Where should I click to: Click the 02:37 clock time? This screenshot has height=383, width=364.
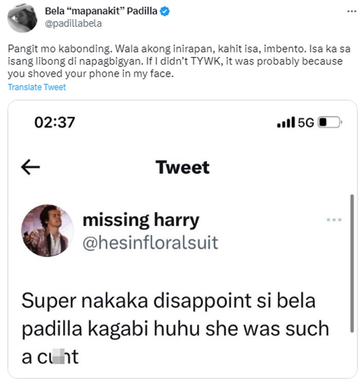tap(54, 122)
